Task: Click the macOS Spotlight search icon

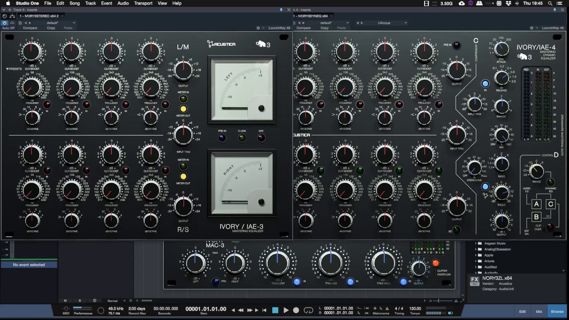Action: click(550, 4)
